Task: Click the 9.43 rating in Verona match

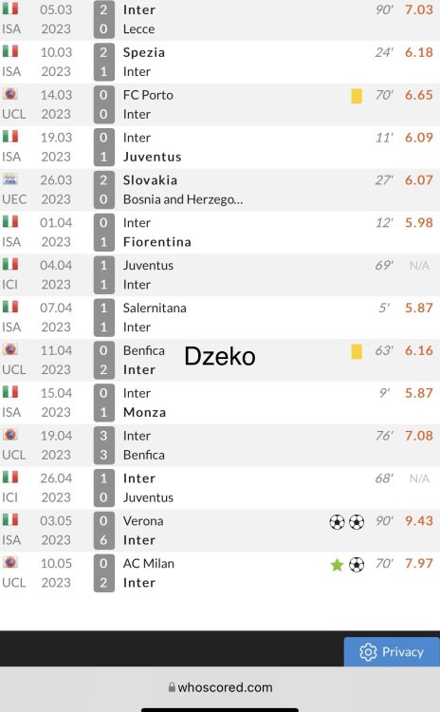Action: (419, 520)
